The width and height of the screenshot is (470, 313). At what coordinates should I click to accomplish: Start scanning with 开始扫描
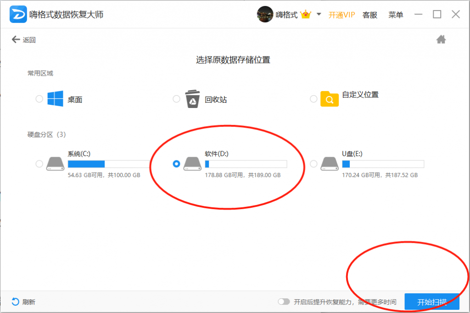click(x=431, y=302)
